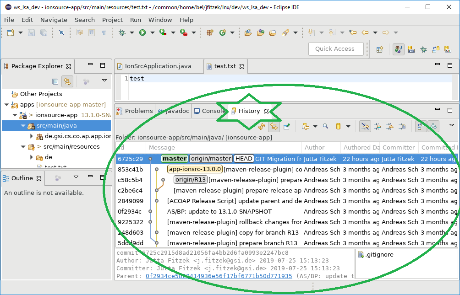Screen dimensions: 460x295
Task: Open the New wizard dropdown arrow
Action: click(21, 32)
